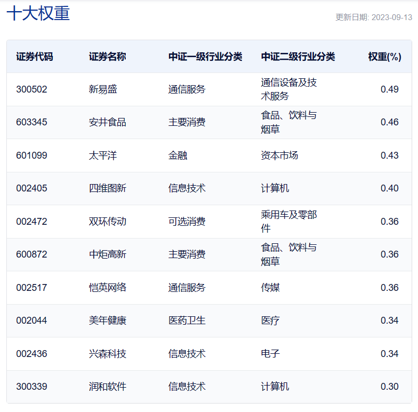
Task: Click the 中证二级行业分类 column header
Action: [x=298, y=57]
